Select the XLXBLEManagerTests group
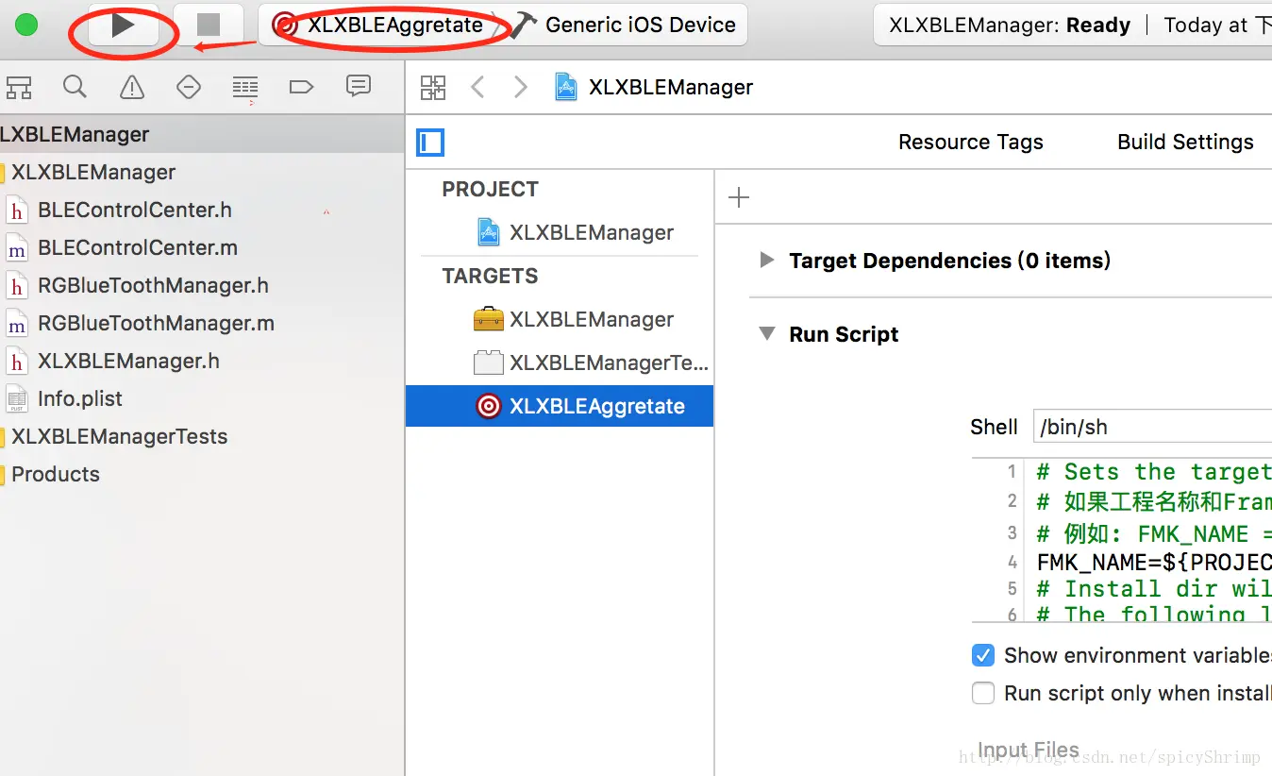Viewport: 1272px width, 776px height. 119,436
